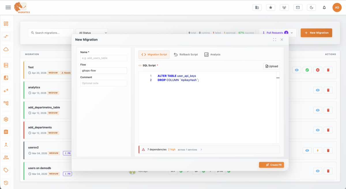This screenshot has height=189, width=346.
Task: Open notifications bell icon
Action: (324, 8)
